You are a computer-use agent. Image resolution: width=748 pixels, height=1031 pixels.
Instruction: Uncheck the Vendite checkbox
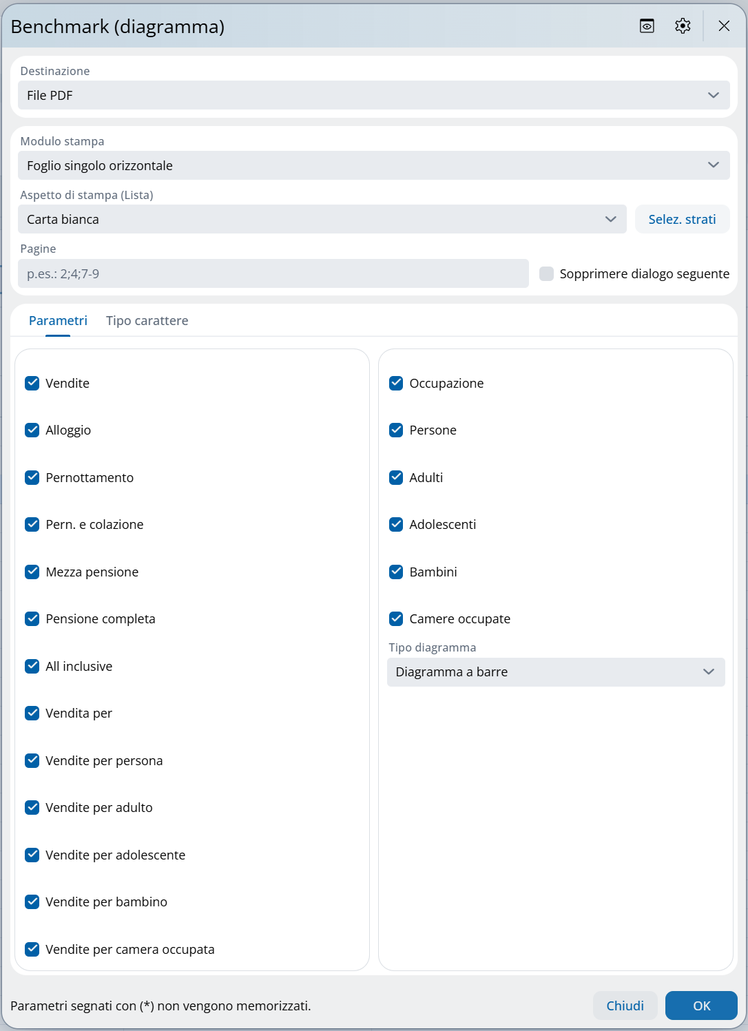pos(32,383)
